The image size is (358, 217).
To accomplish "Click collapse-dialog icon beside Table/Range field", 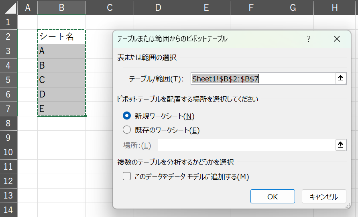I will coord(341,79).
